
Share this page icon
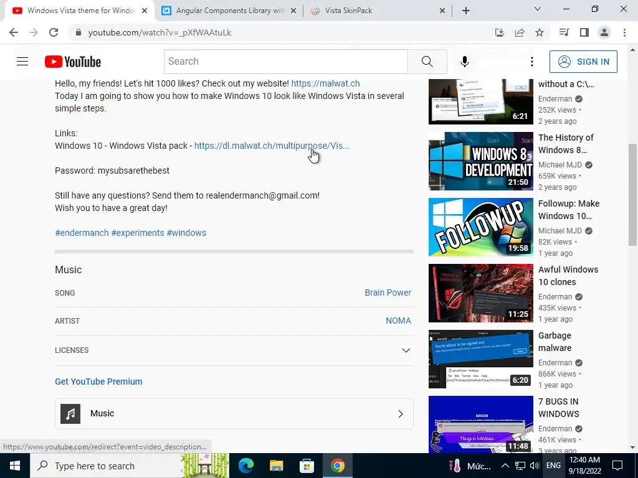tap(520, 32)
